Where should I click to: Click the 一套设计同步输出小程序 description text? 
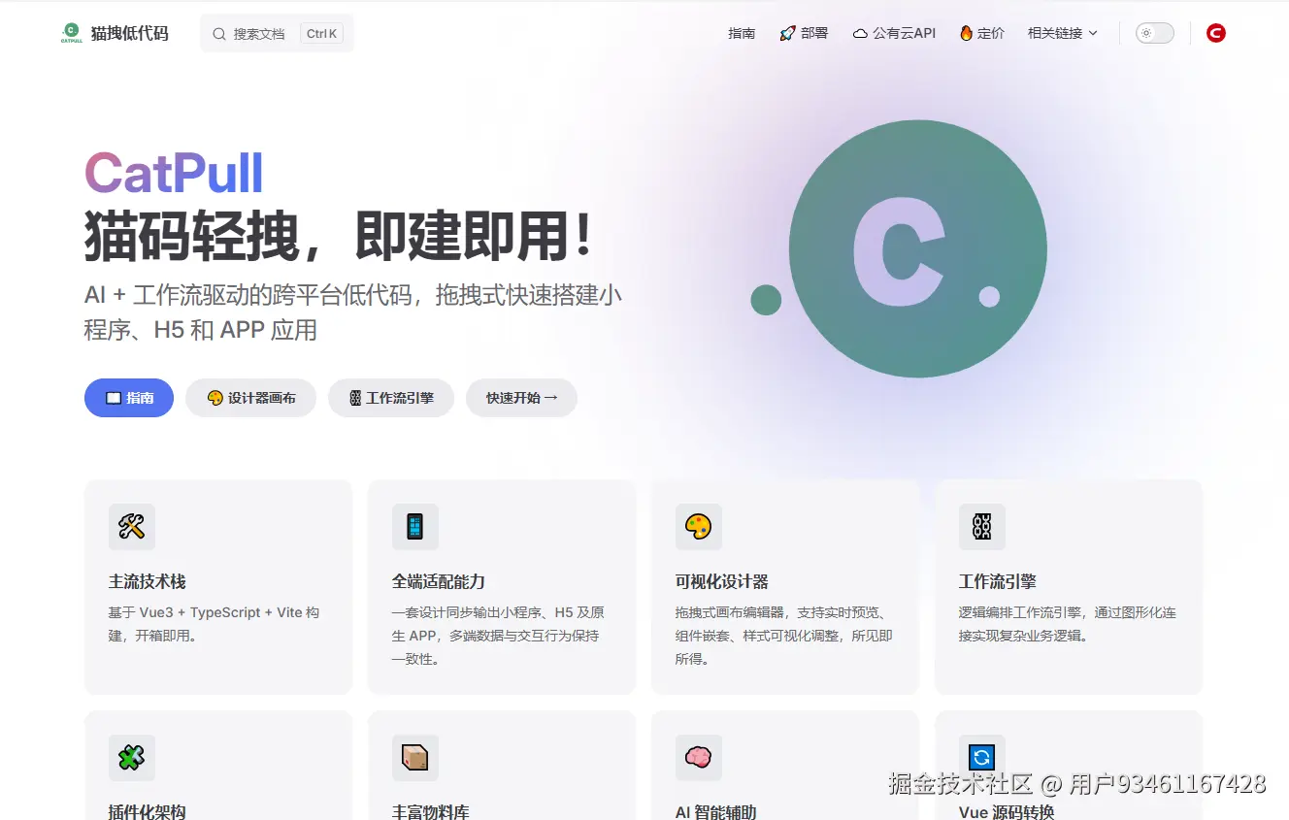coord(499,636)
